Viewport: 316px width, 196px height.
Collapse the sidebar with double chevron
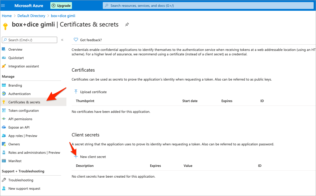click(62, 40)
